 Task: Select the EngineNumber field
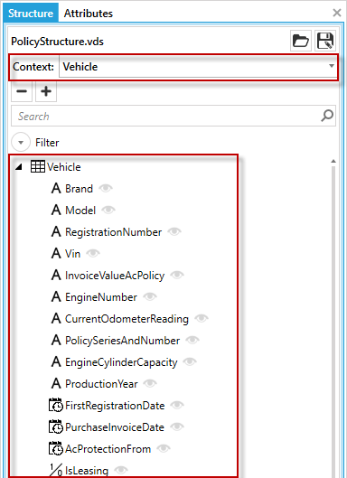tap(101, 297)
